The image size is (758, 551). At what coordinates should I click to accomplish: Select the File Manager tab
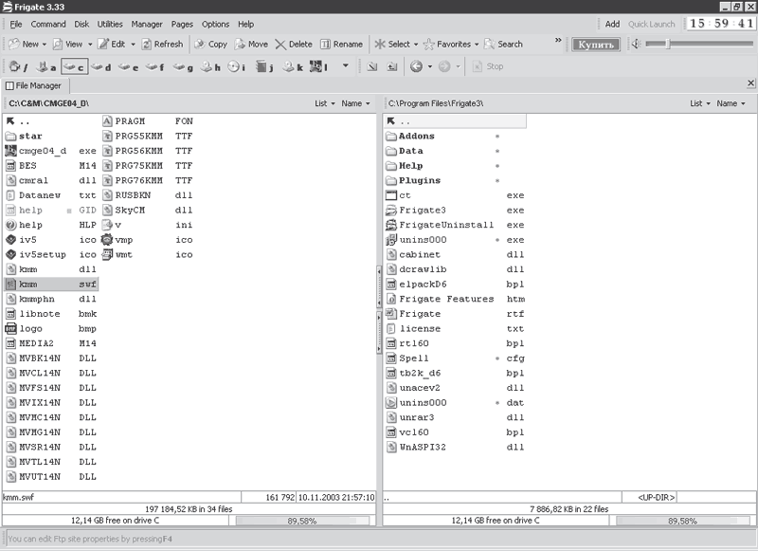34,85
